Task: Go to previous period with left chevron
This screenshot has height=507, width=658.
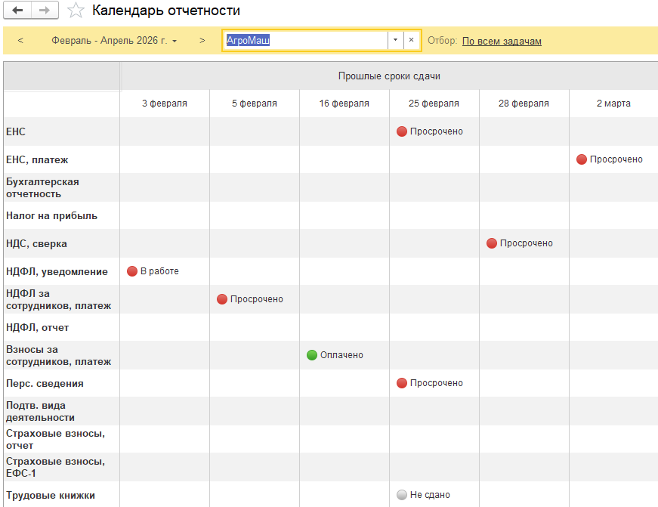Action: [20, 41]
